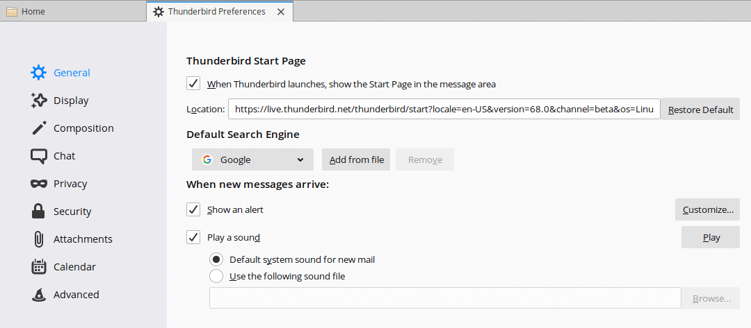
Task: Toggle the Show an alert checkbox
Action: click(193, 209)
